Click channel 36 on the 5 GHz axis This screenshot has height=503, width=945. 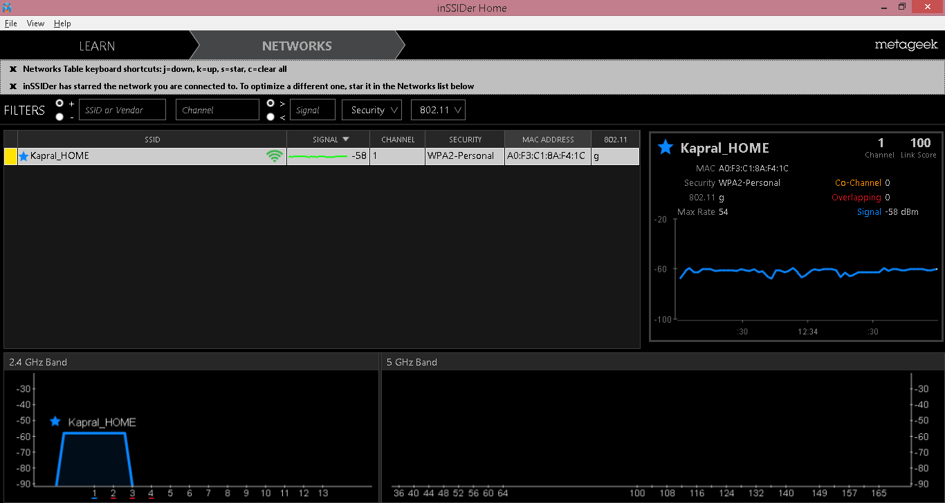coord(398,493)
